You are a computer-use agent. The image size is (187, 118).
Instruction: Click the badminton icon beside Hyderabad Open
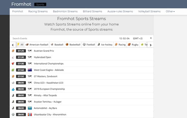click(x=13, y=57)
